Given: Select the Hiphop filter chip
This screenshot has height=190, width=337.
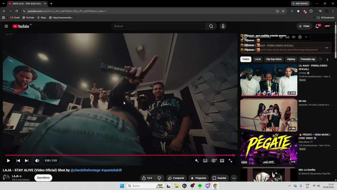Looking at the screenshot, I should point(291,59).
